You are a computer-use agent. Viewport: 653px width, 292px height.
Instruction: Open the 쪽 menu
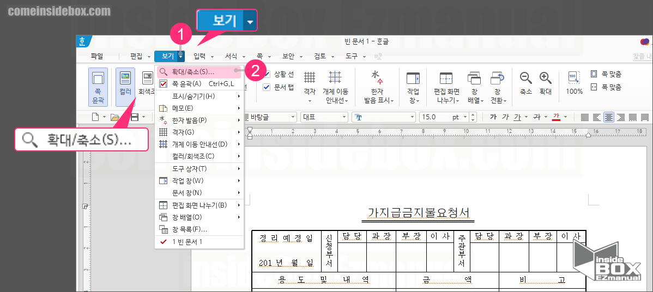pos(259,56)
